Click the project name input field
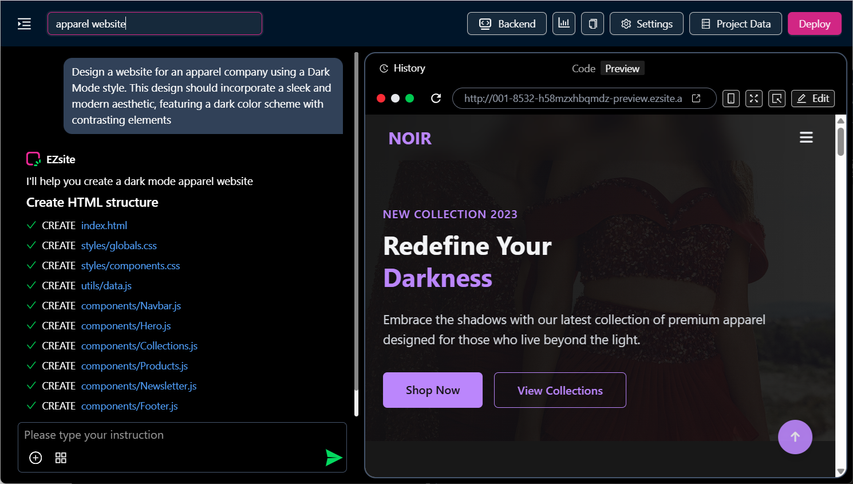 (x=155, y=23)
